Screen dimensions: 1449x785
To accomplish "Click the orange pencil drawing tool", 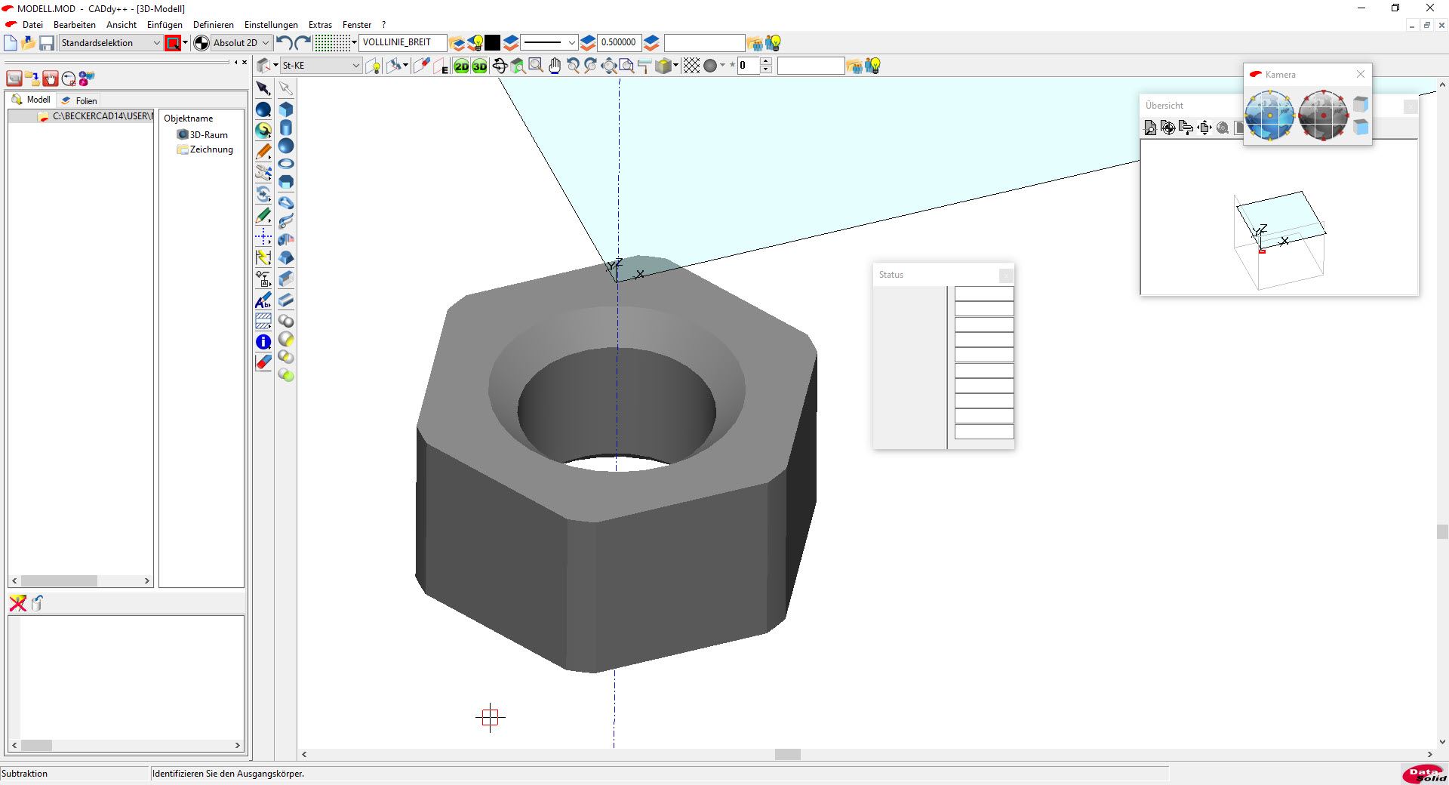I will click(263, 152).
